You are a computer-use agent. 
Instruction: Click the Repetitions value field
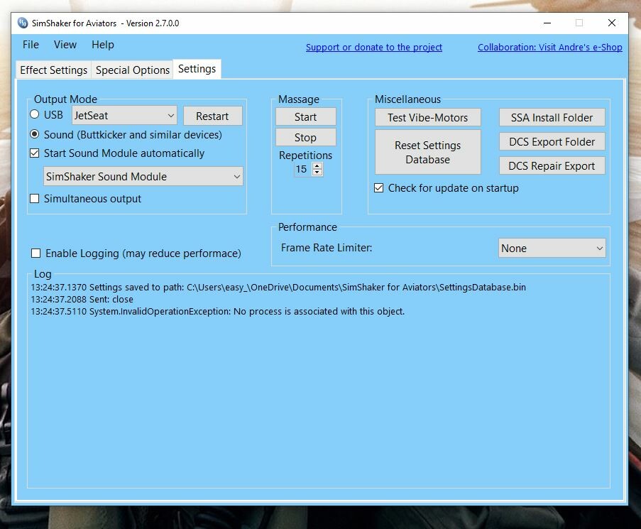tap(302, 169)
